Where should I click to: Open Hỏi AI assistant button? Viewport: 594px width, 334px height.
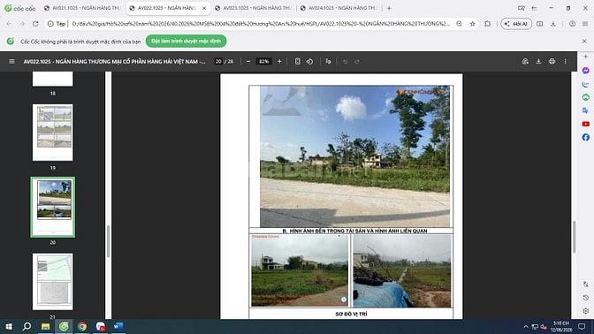pos(516,24)
